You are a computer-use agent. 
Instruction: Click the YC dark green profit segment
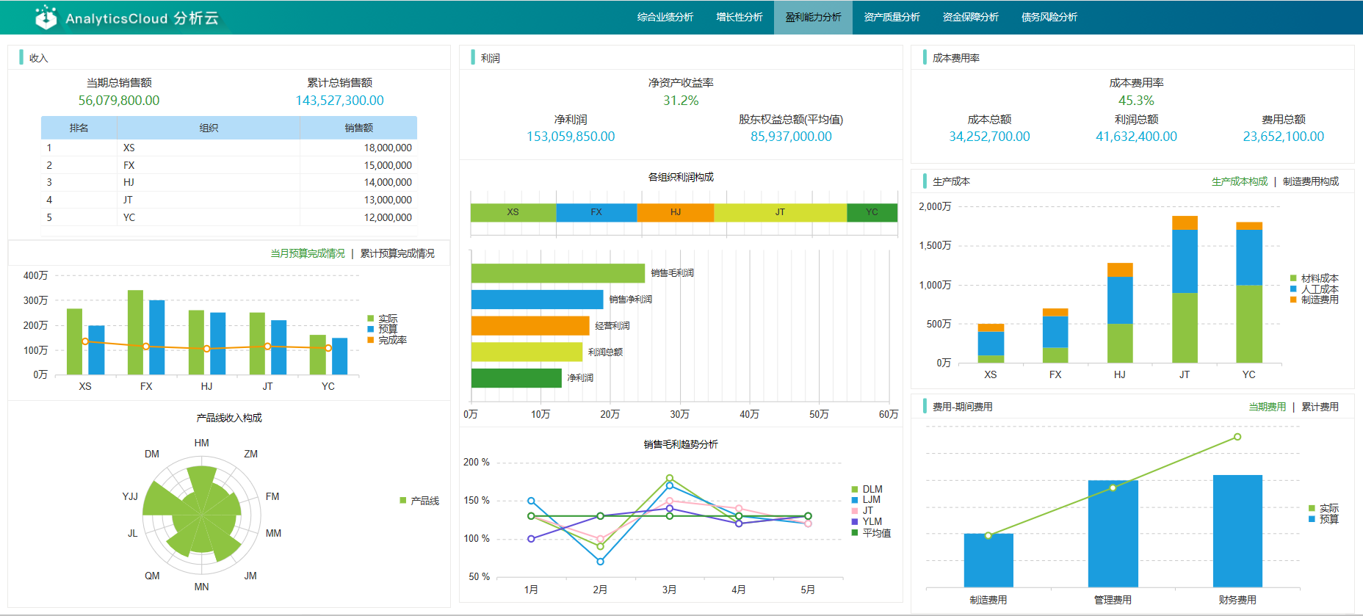point(872,212)
